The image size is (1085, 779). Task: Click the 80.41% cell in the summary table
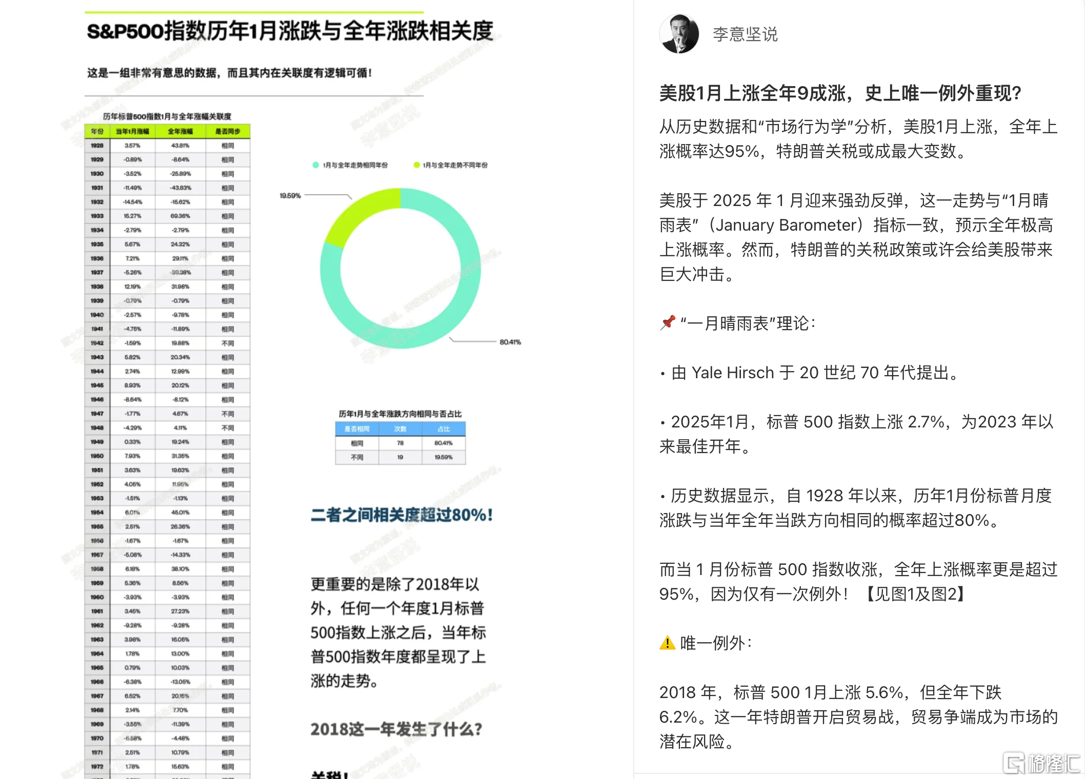coord(444,443)
